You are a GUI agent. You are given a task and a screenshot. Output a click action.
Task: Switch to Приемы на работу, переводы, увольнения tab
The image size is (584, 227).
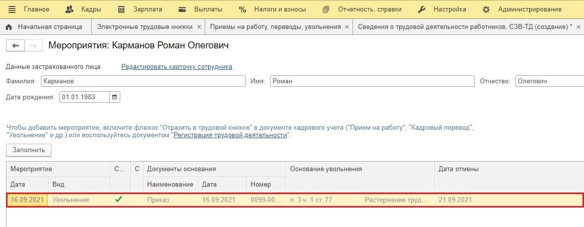coord(276,27)
